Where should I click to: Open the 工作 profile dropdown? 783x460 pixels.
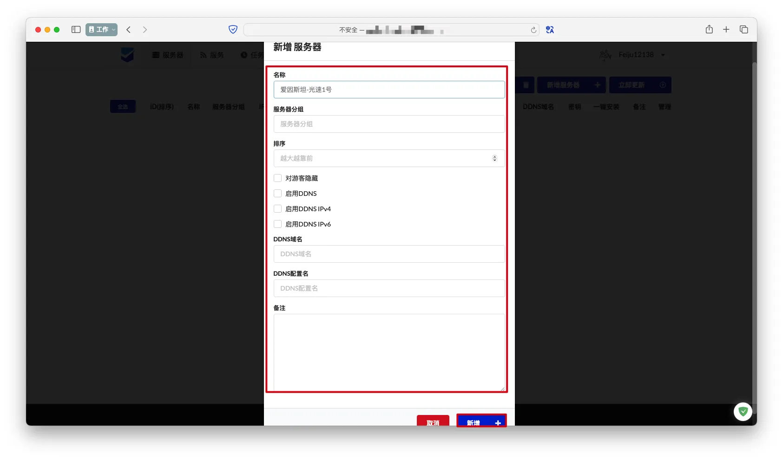tap(101, 30)
